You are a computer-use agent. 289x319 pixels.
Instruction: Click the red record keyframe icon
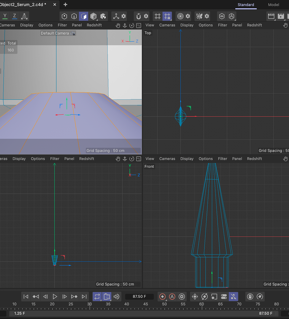click(x=162, y=297)
